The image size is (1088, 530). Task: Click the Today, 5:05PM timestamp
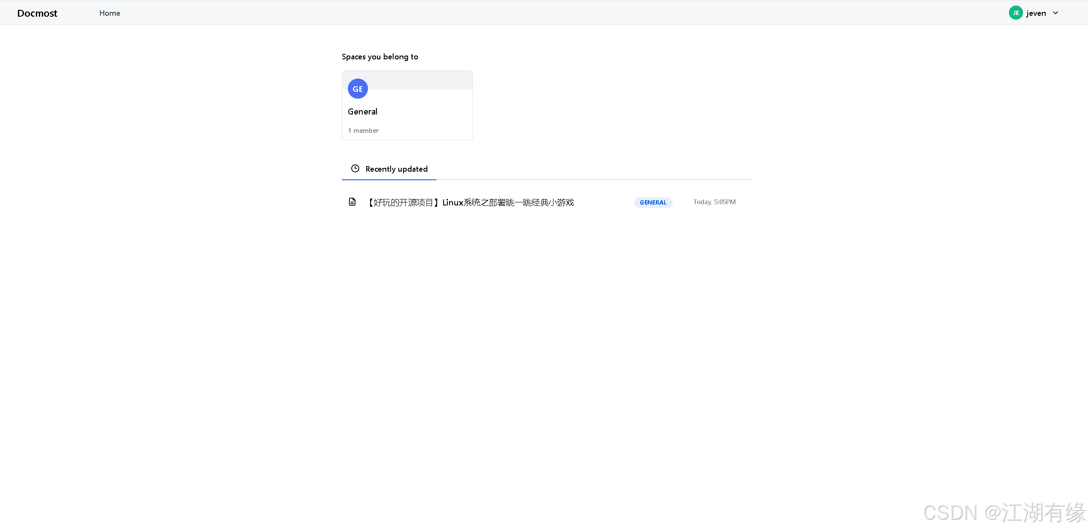click(x=714, y=202)
